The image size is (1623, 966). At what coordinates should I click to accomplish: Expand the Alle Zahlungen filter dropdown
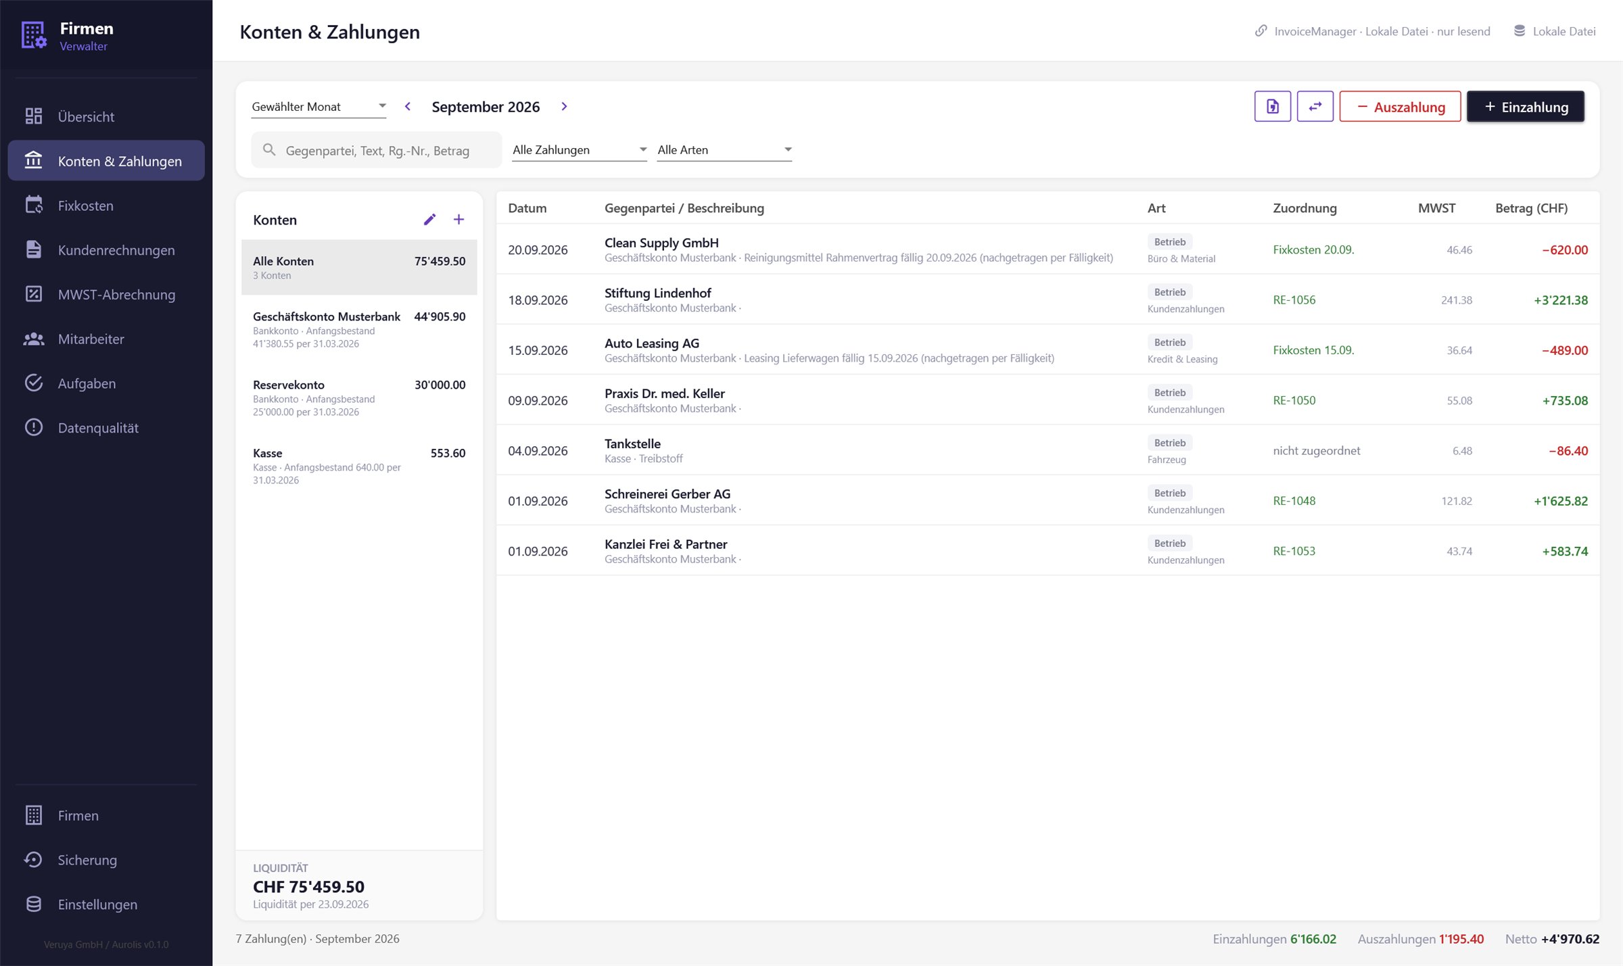(x=580, y=150)
